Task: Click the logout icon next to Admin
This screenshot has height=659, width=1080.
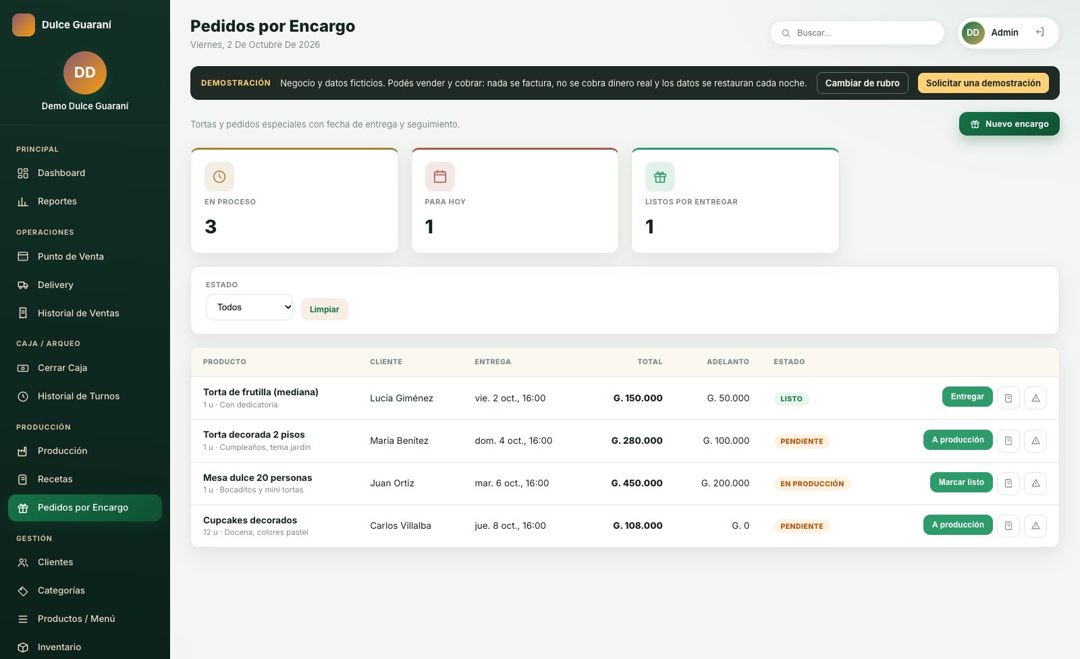Action: pos(1039,32)
